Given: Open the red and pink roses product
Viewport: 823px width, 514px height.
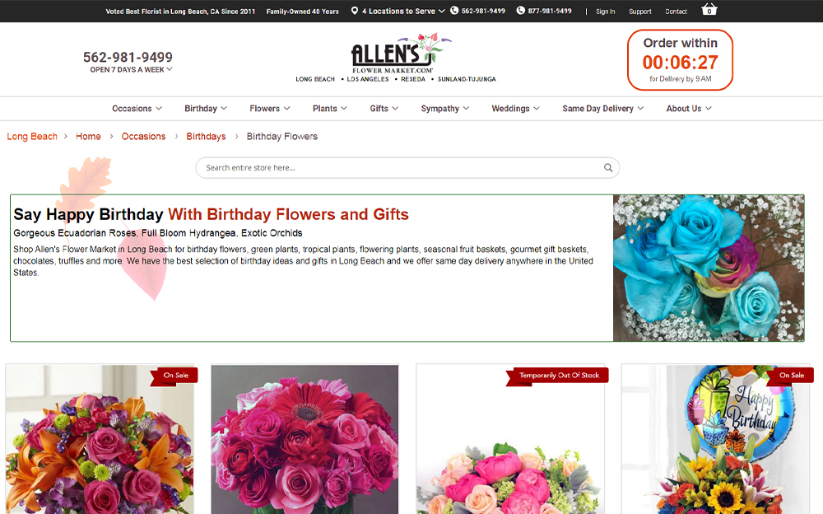Looking at the screenshot, I should [305, 439].
